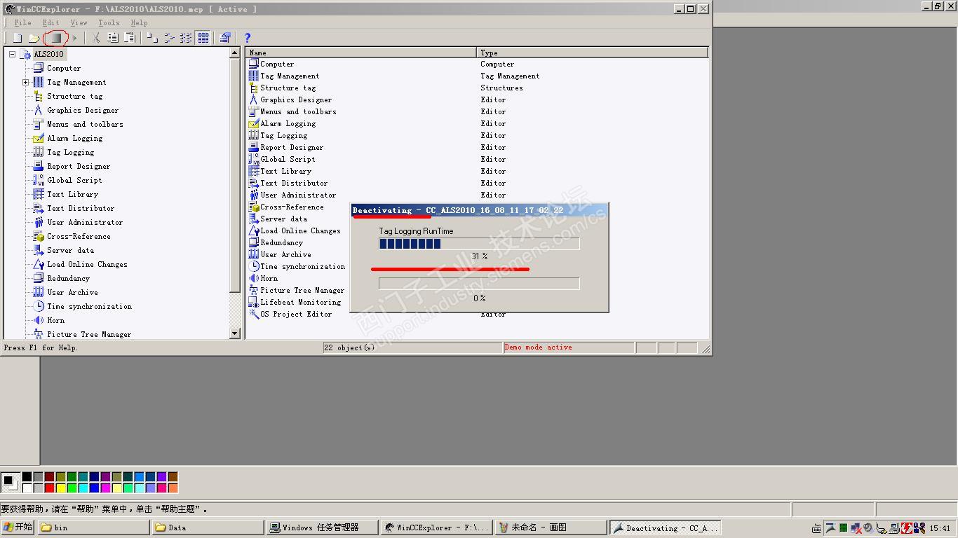Click the Cut scissors toolbar icon

[97, 38]
